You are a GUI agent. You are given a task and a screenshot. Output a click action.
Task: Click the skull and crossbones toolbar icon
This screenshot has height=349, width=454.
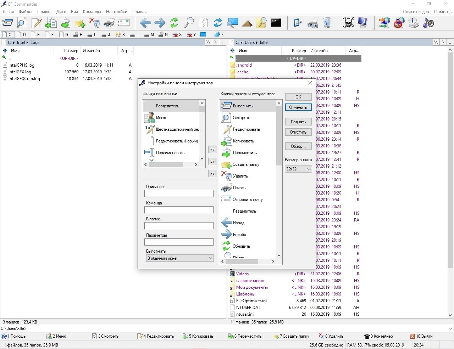tap(349, 23)
